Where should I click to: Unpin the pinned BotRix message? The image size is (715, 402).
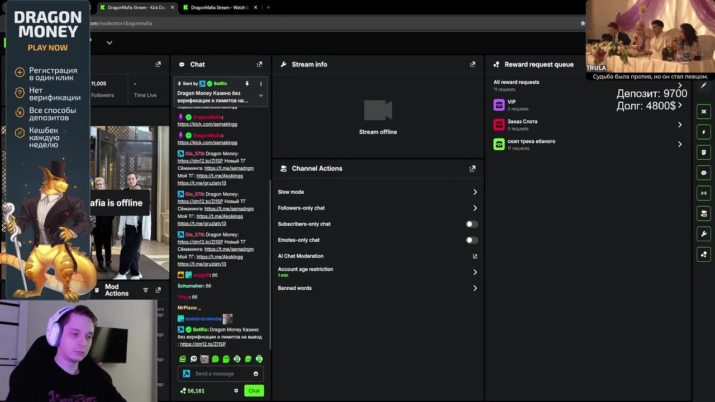247,84
